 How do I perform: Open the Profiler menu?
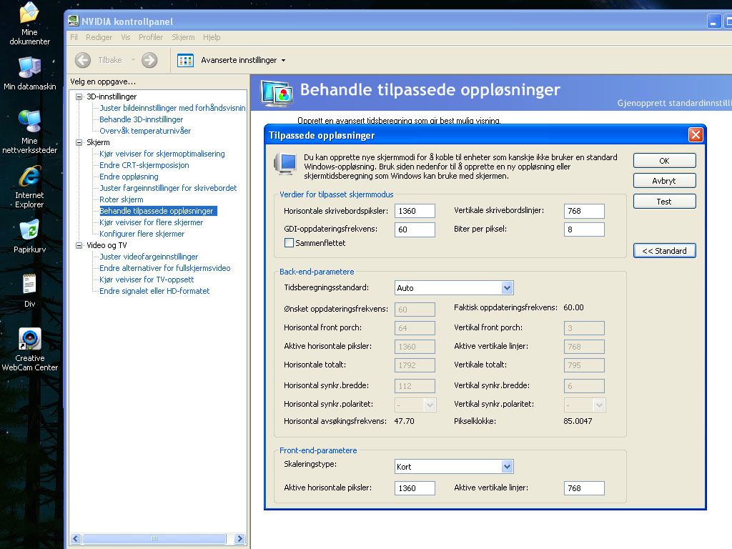(x=151, y=37)
